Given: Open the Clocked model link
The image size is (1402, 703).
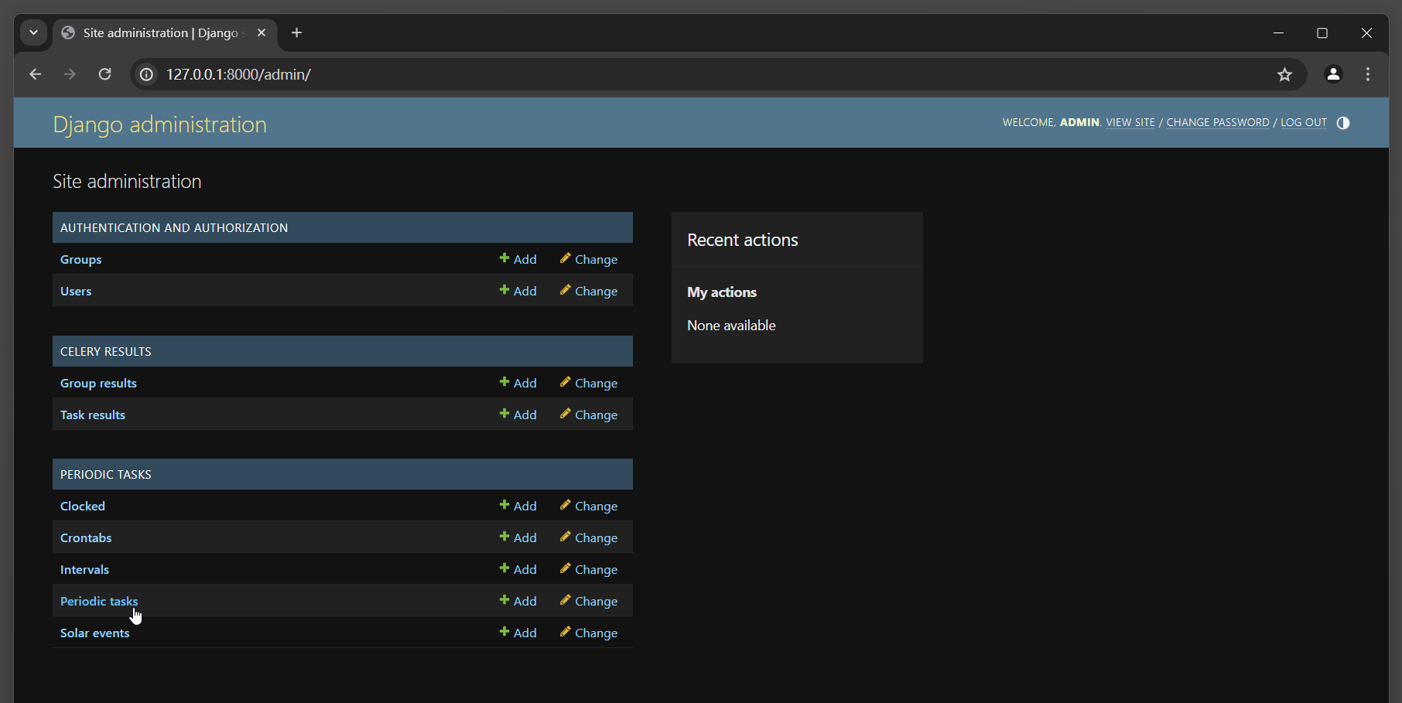Looking at the screenshot, I should coord(83,506).
